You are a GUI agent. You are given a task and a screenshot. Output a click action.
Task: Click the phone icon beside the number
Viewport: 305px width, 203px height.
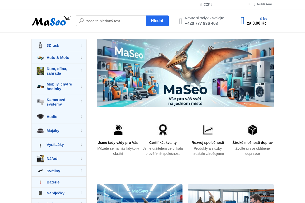[181, 21]
